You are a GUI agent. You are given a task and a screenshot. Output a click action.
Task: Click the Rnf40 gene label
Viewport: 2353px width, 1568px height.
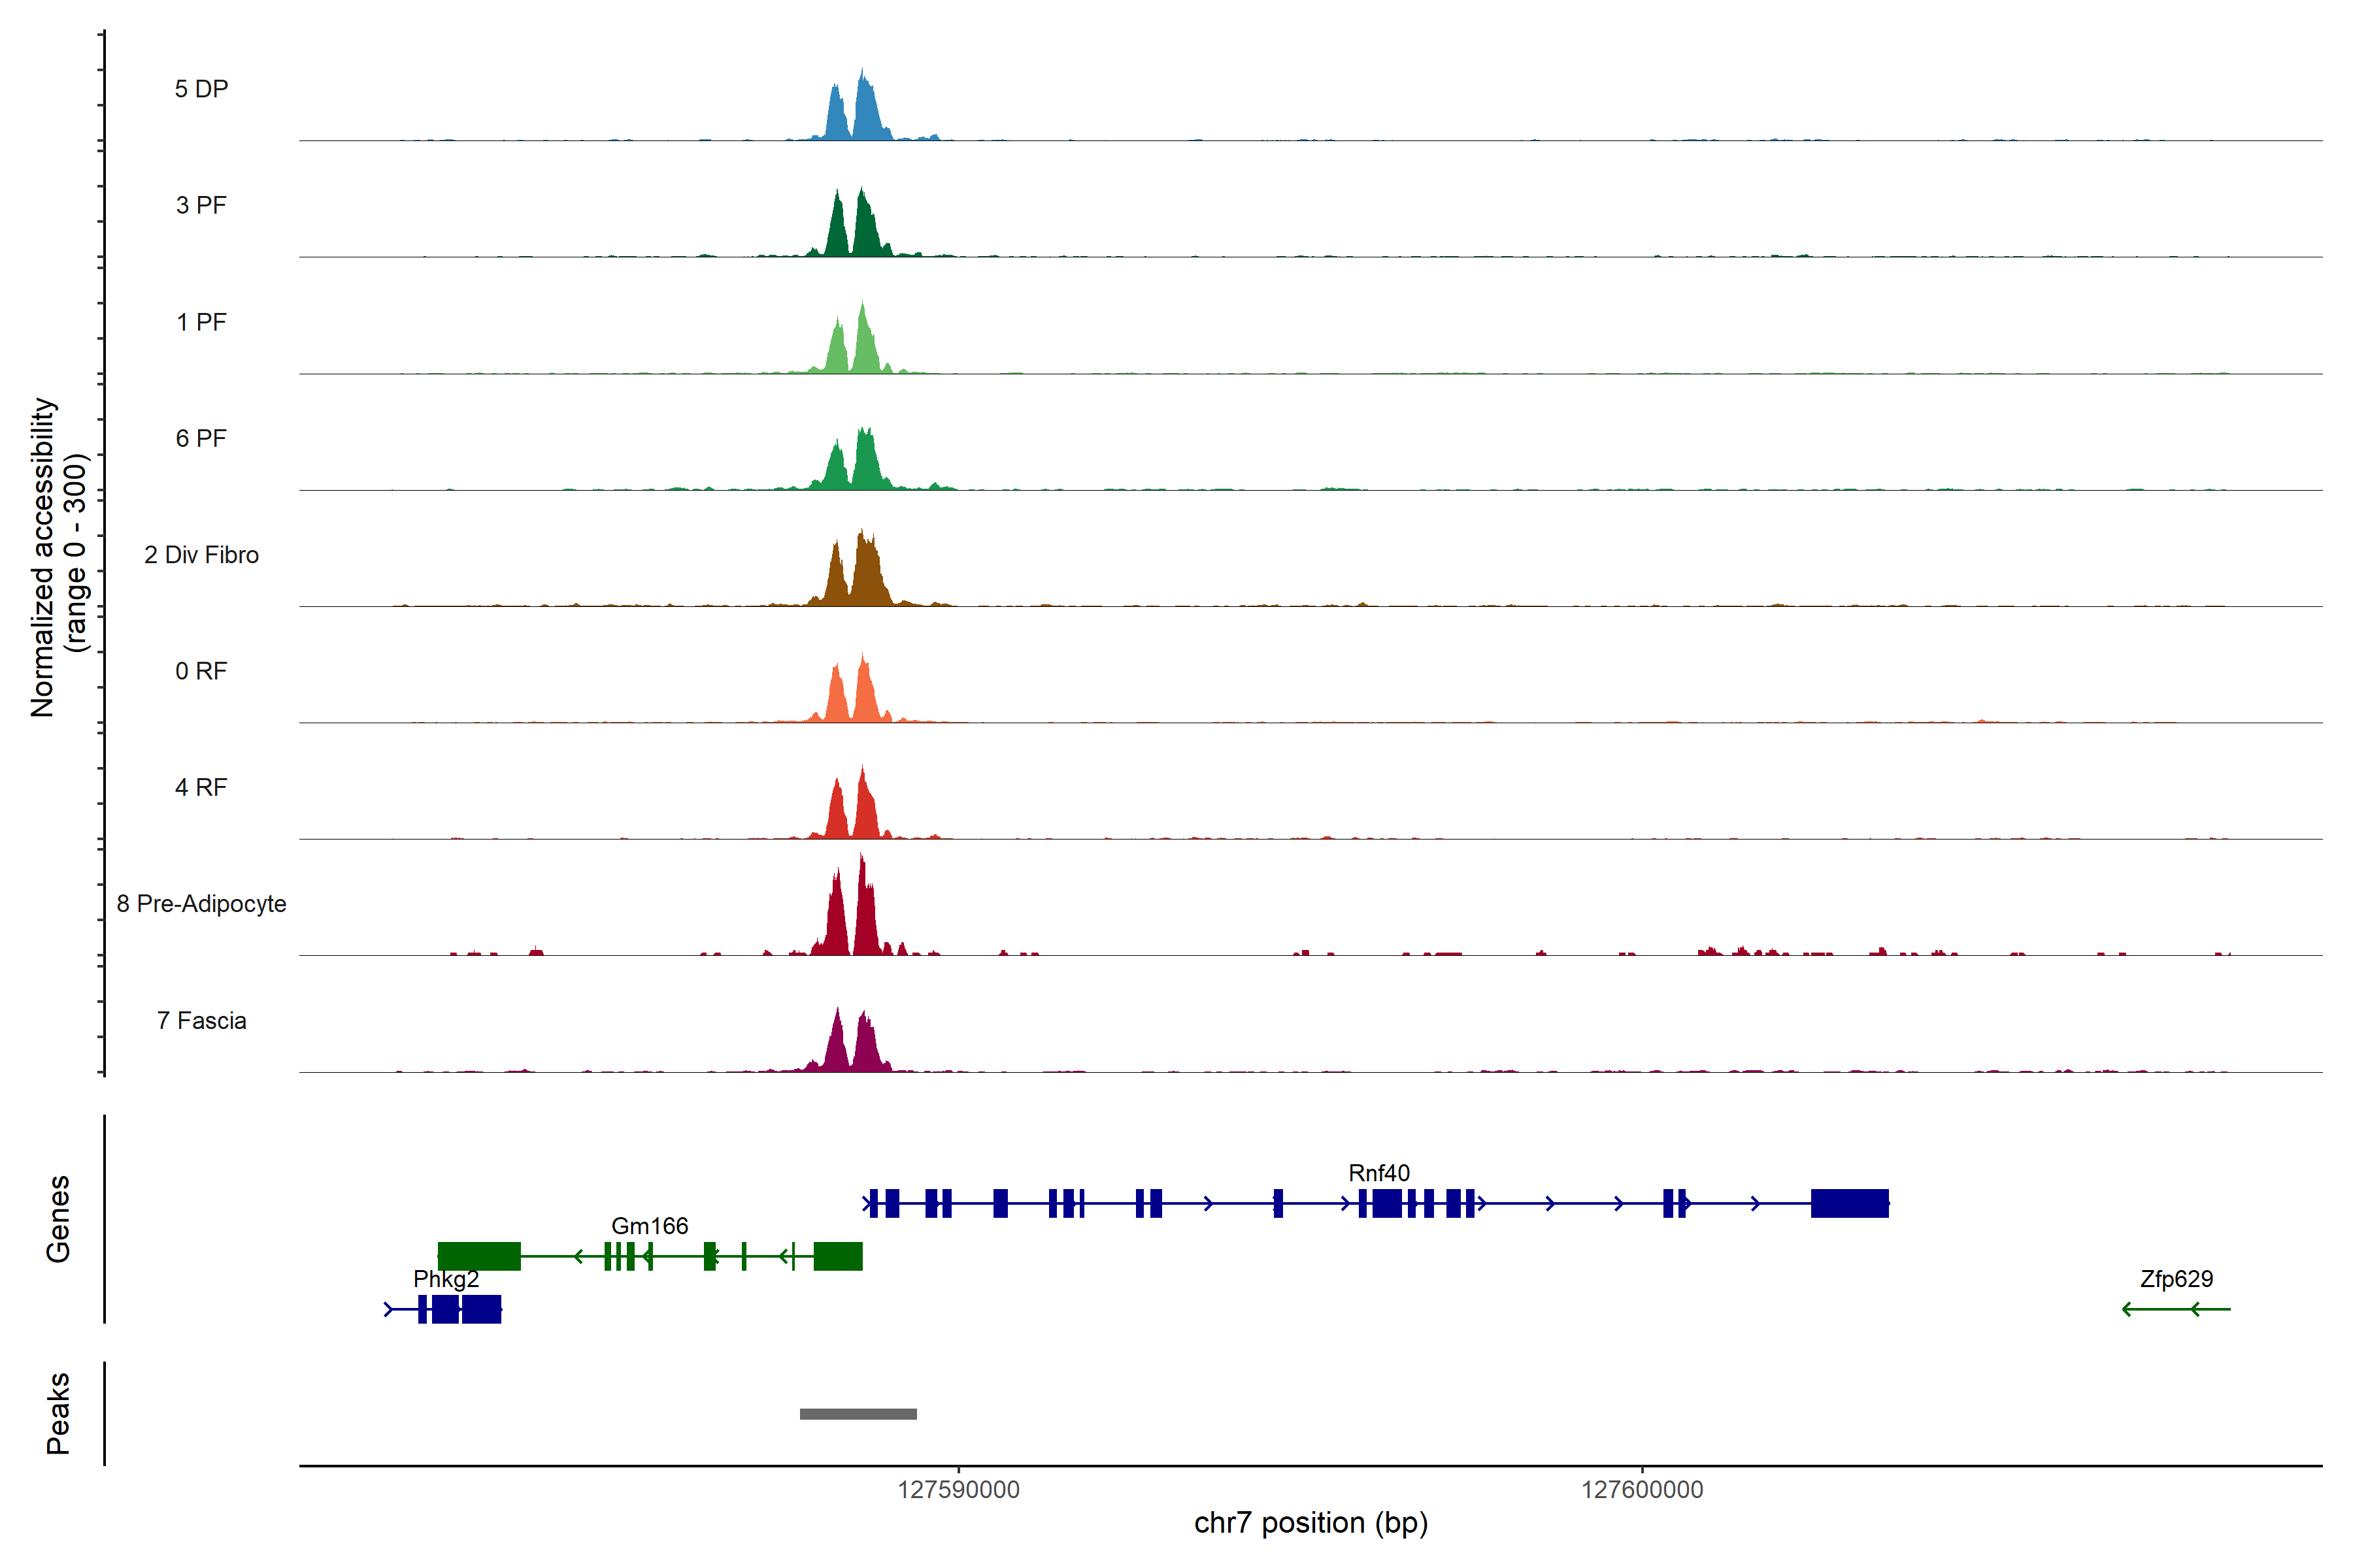pyautogui.click(x=1378, y=1173)
